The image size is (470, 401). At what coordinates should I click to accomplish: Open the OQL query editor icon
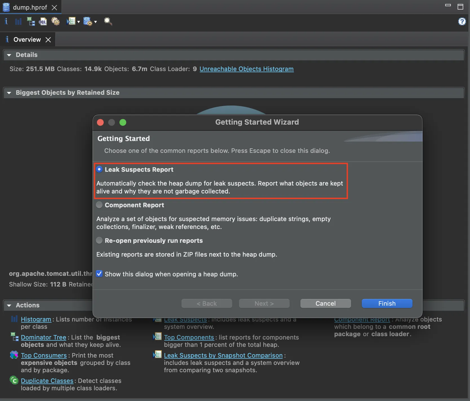43,22
